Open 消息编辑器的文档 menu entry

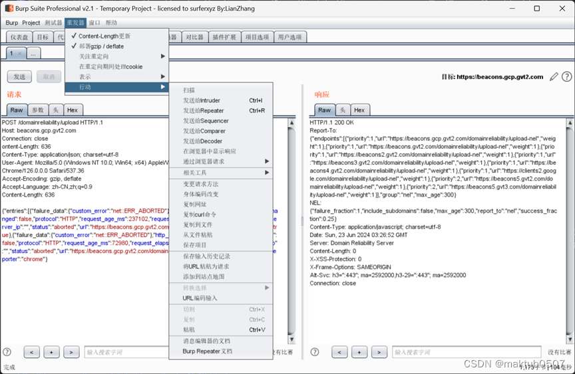pos(221,341)
